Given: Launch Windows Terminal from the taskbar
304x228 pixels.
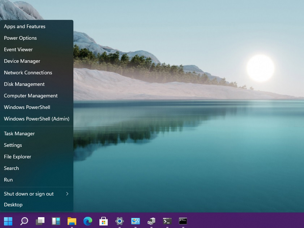Looking at the screenshot, I should (x=167, y=221).
